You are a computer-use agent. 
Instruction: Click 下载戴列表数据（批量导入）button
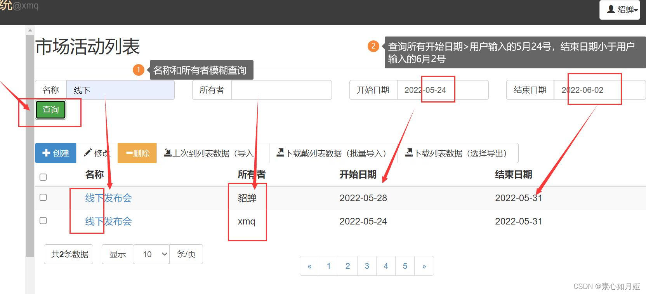click(x=333, y=153)
